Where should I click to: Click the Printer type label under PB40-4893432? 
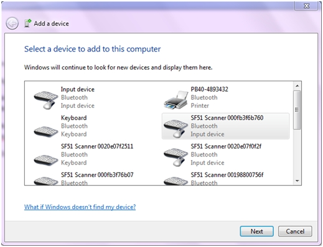(200, 106)
